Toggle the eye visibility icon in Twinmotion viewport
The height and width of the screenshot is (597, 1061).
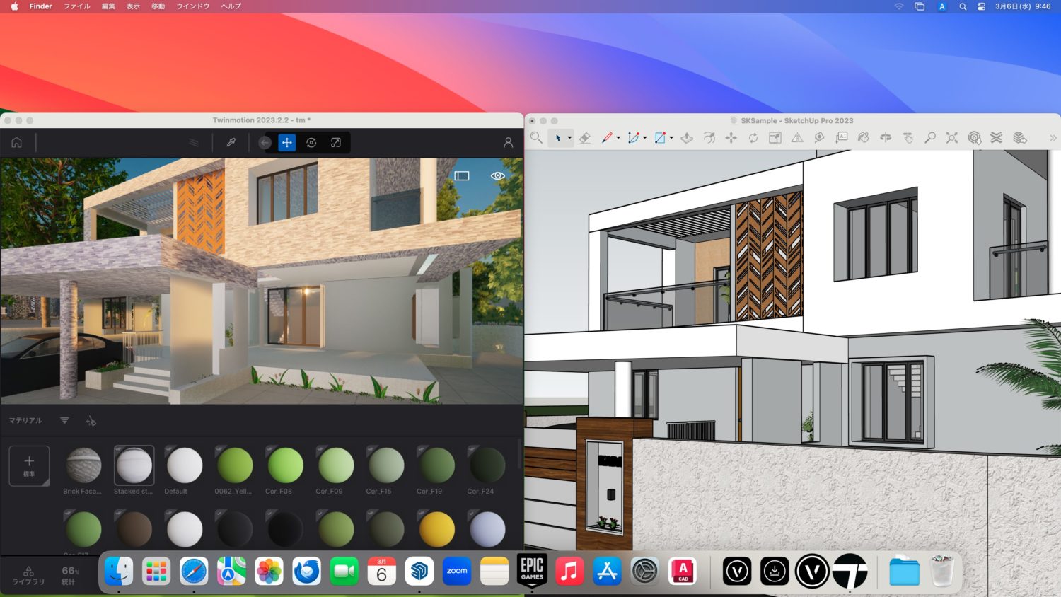[497, 175]
